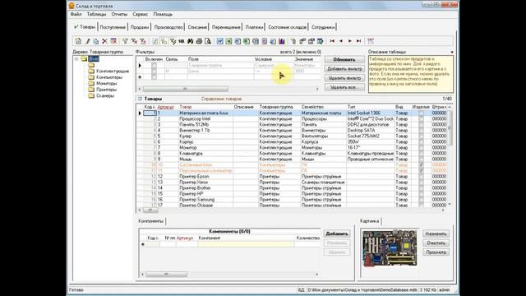The width and height of the screenshot is (526, 296).
Task: Click the bar chart icon
Action: 282,41
